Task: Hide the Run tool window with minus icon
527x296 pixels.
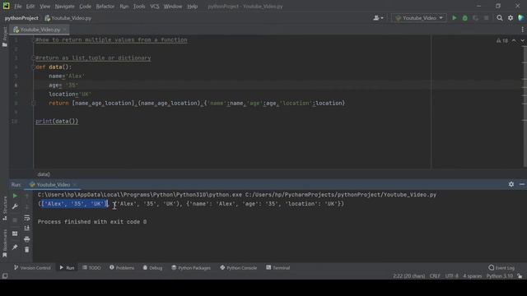Action: [x=521, y=184]
